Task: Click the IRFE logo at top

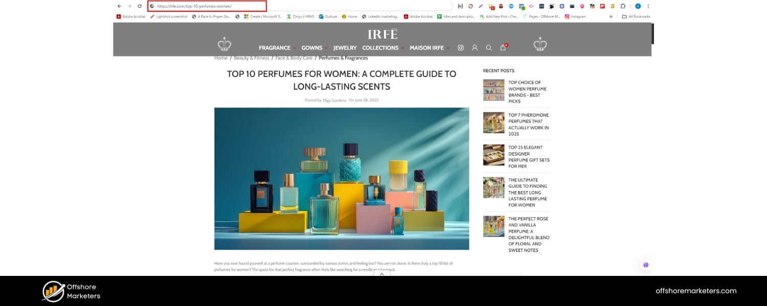Action: (382, 34)
